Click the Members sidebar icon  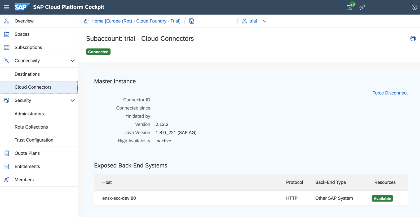tap(7, 180)
